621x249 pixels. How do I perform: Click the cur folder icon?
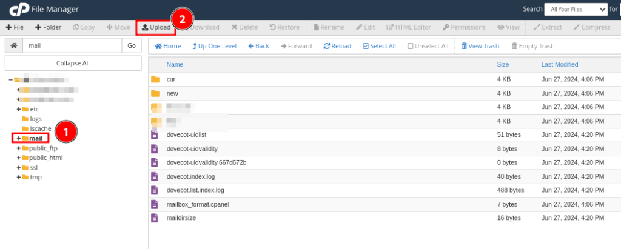point(156,79)
